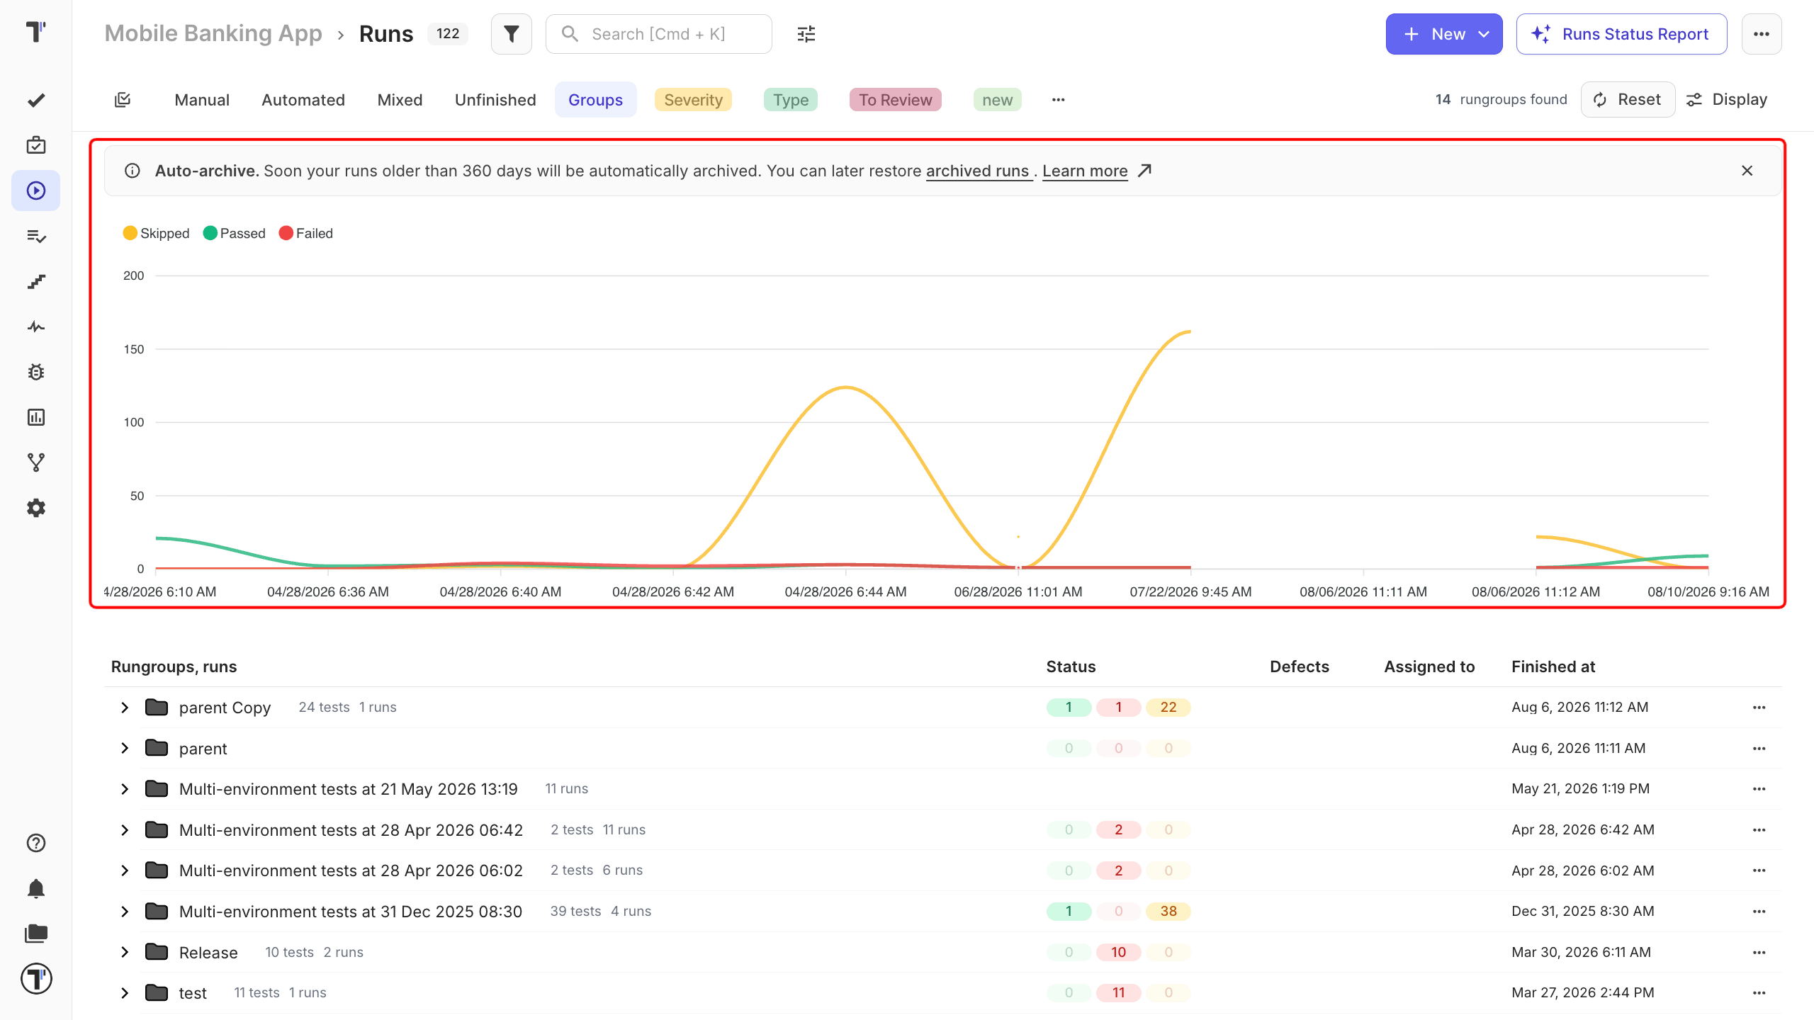Expand the test rungroup
The width and height of the screenshot is (1814, 1020).
[125, 993]
